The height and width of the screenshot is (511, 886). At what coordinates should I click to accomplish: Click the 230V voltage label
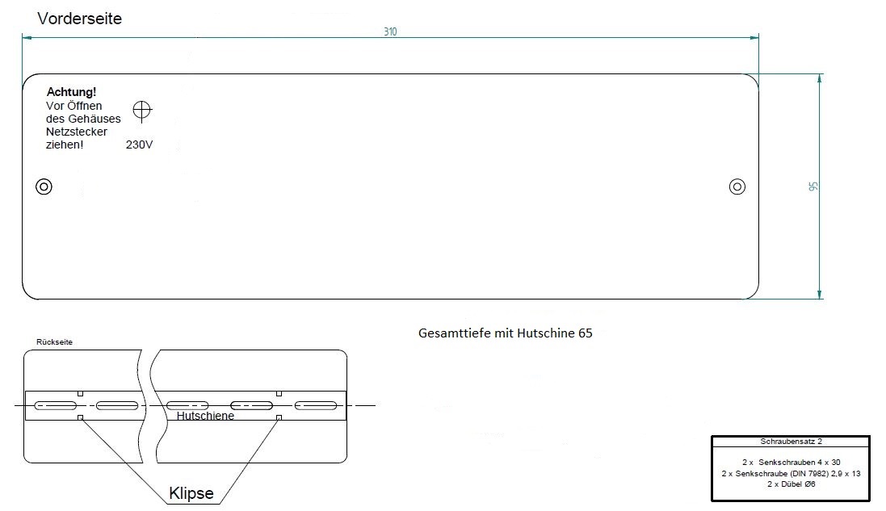pyautogui.click(x=140, y=145)
